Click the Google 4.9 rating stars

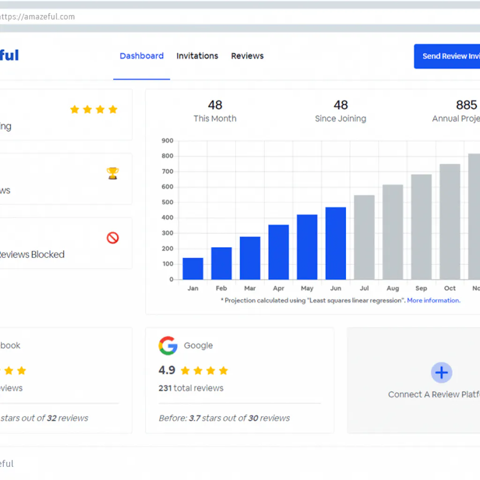pos(204,371)
